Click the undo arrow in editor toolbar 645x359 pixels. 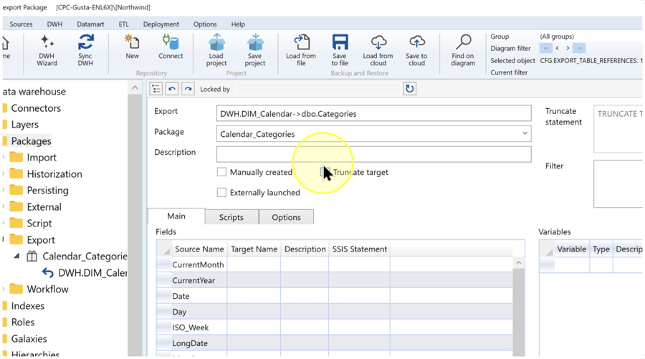tap(172, 89)
